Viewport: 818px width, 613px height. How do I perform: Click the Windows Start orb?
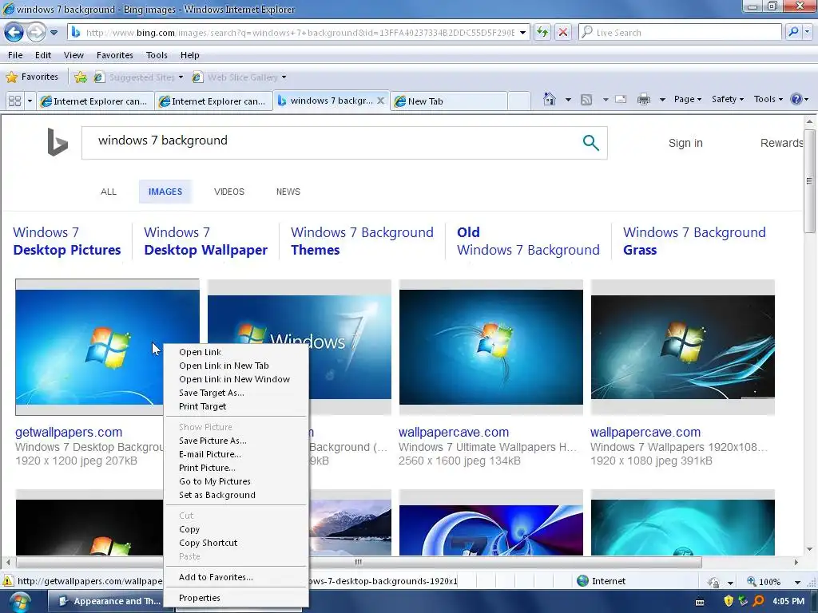(20, 602)
